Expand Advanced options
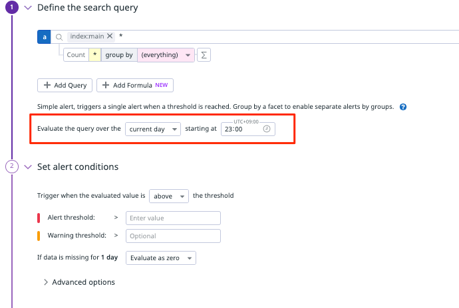 point(79,282)
